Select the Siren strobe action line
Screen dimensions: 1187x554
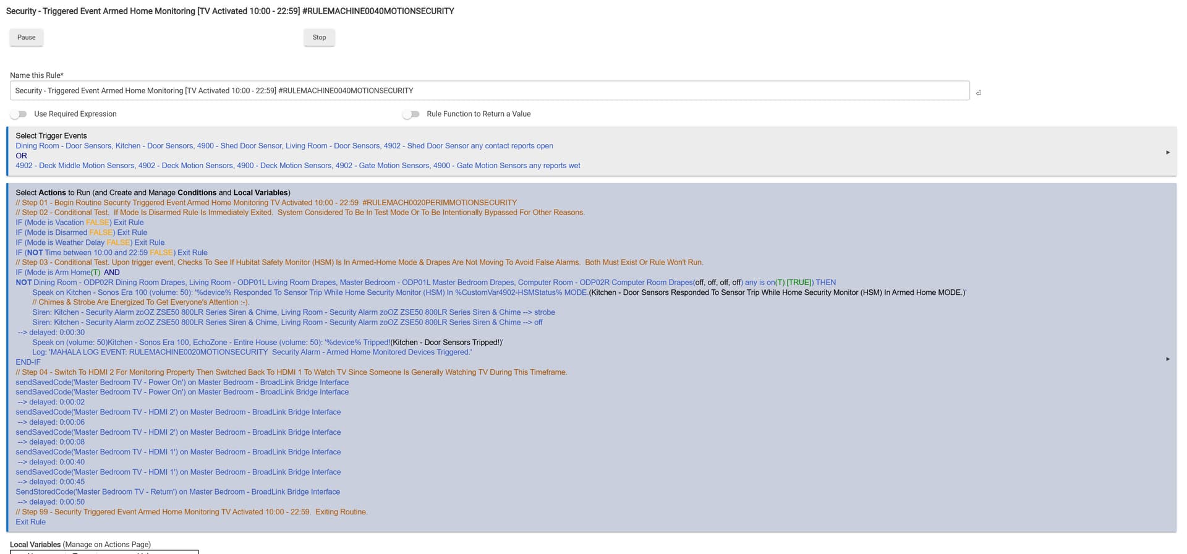(x=293, y=312)
